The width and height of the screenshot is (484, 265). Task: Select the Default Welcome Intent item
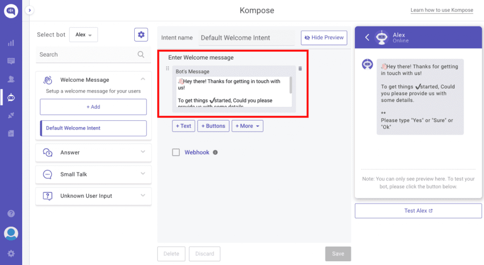tap(93, 128)
